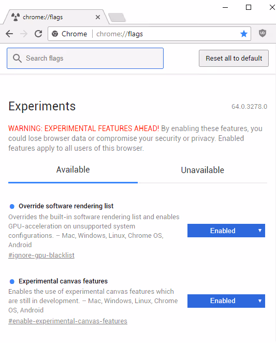276x343 pixels.
Task: Open the #enable-experimental-canvas-features link
Action: tap(68, 321)
